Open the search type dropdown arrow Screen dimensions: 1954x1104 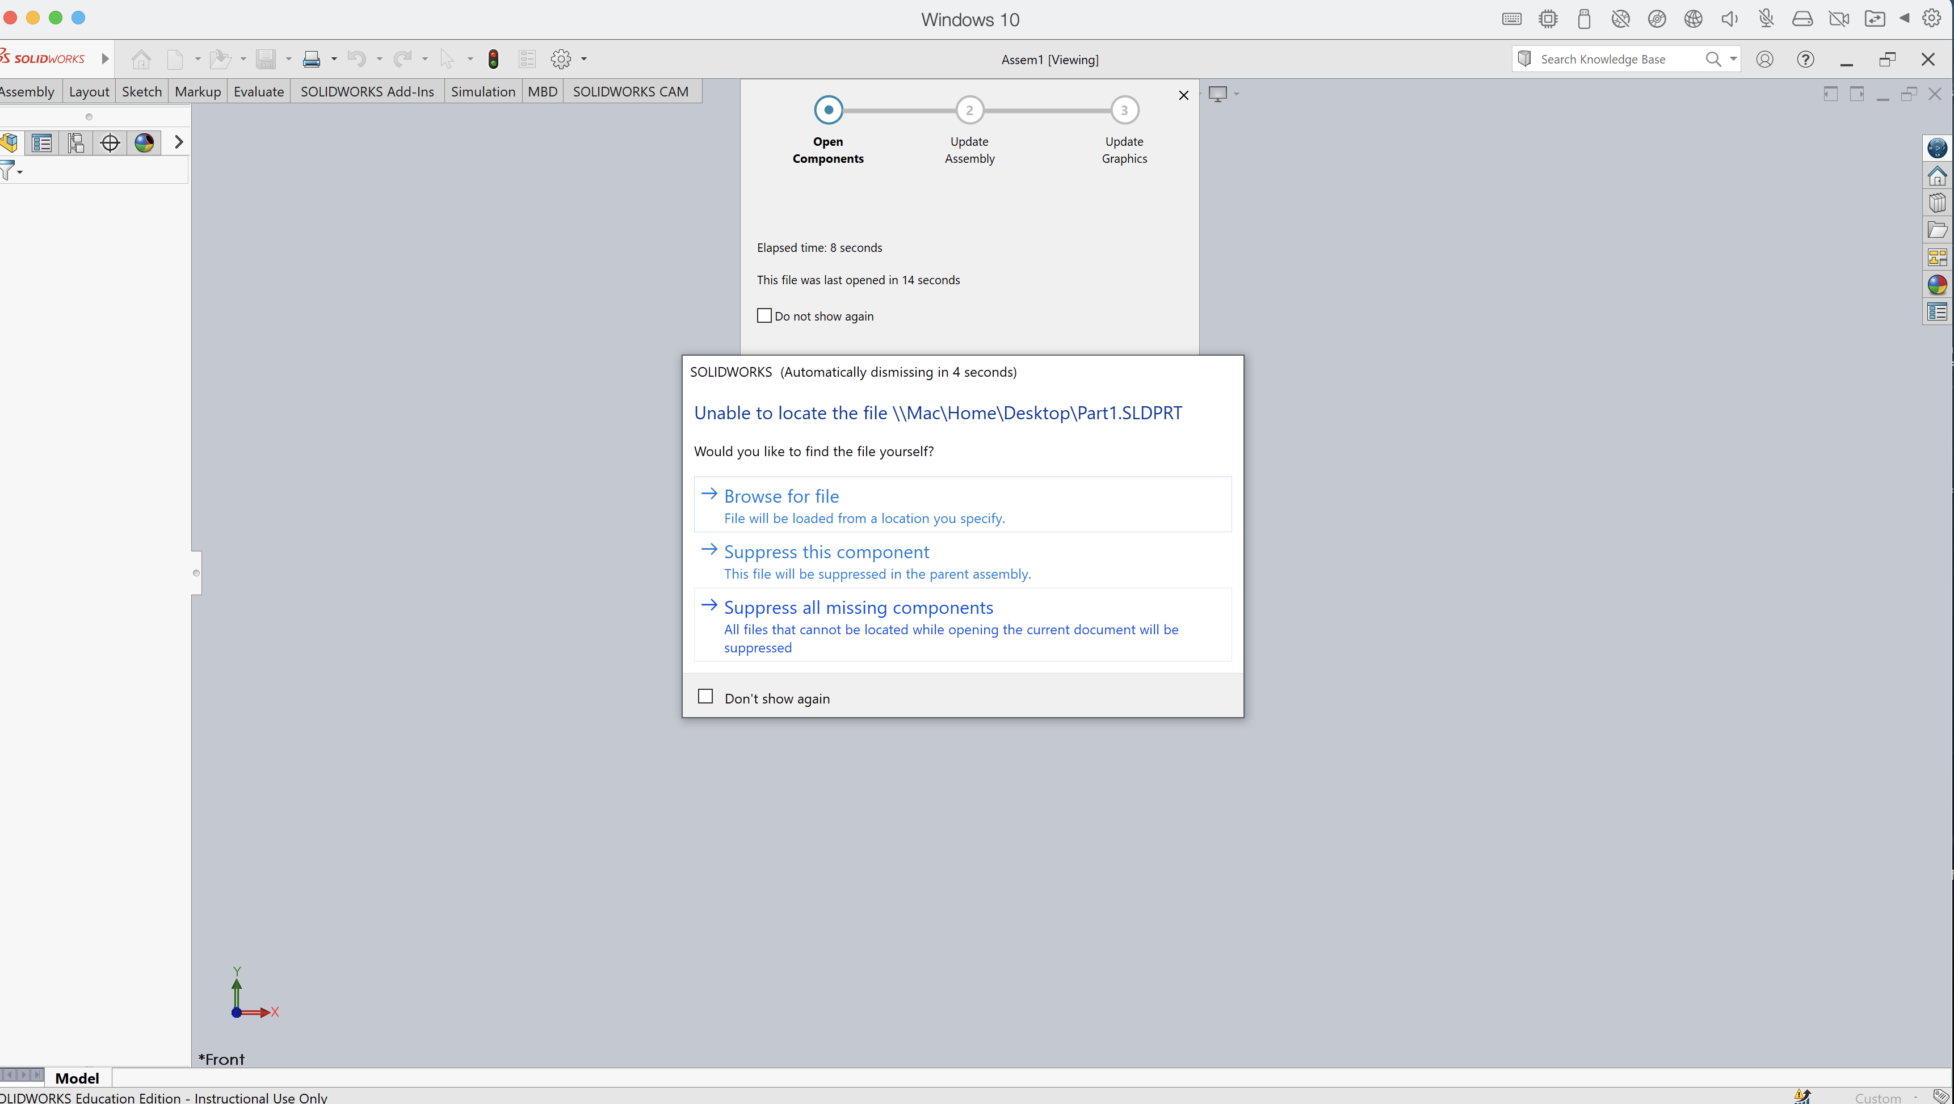click(x=1733, y=59)
